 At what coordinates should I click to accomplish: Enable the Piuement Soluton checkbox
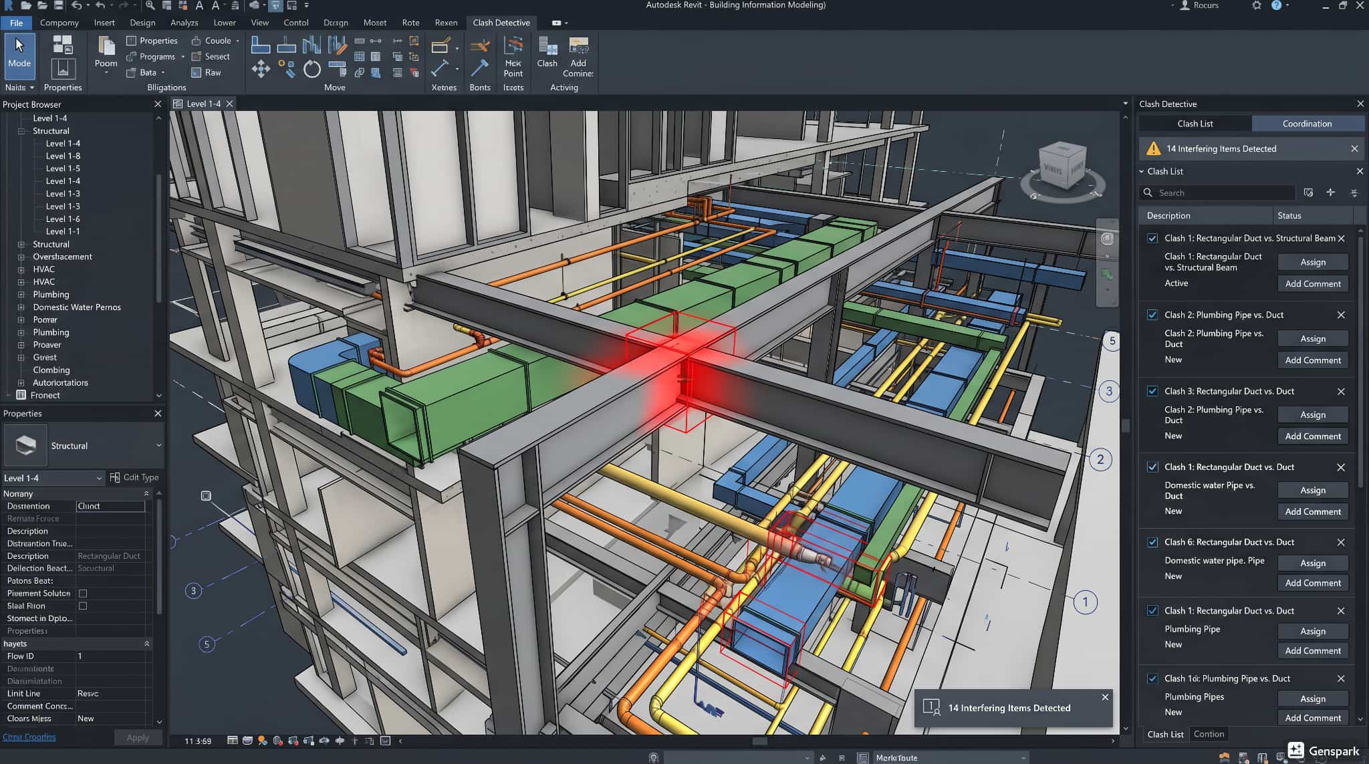click(x=83, y=594)
